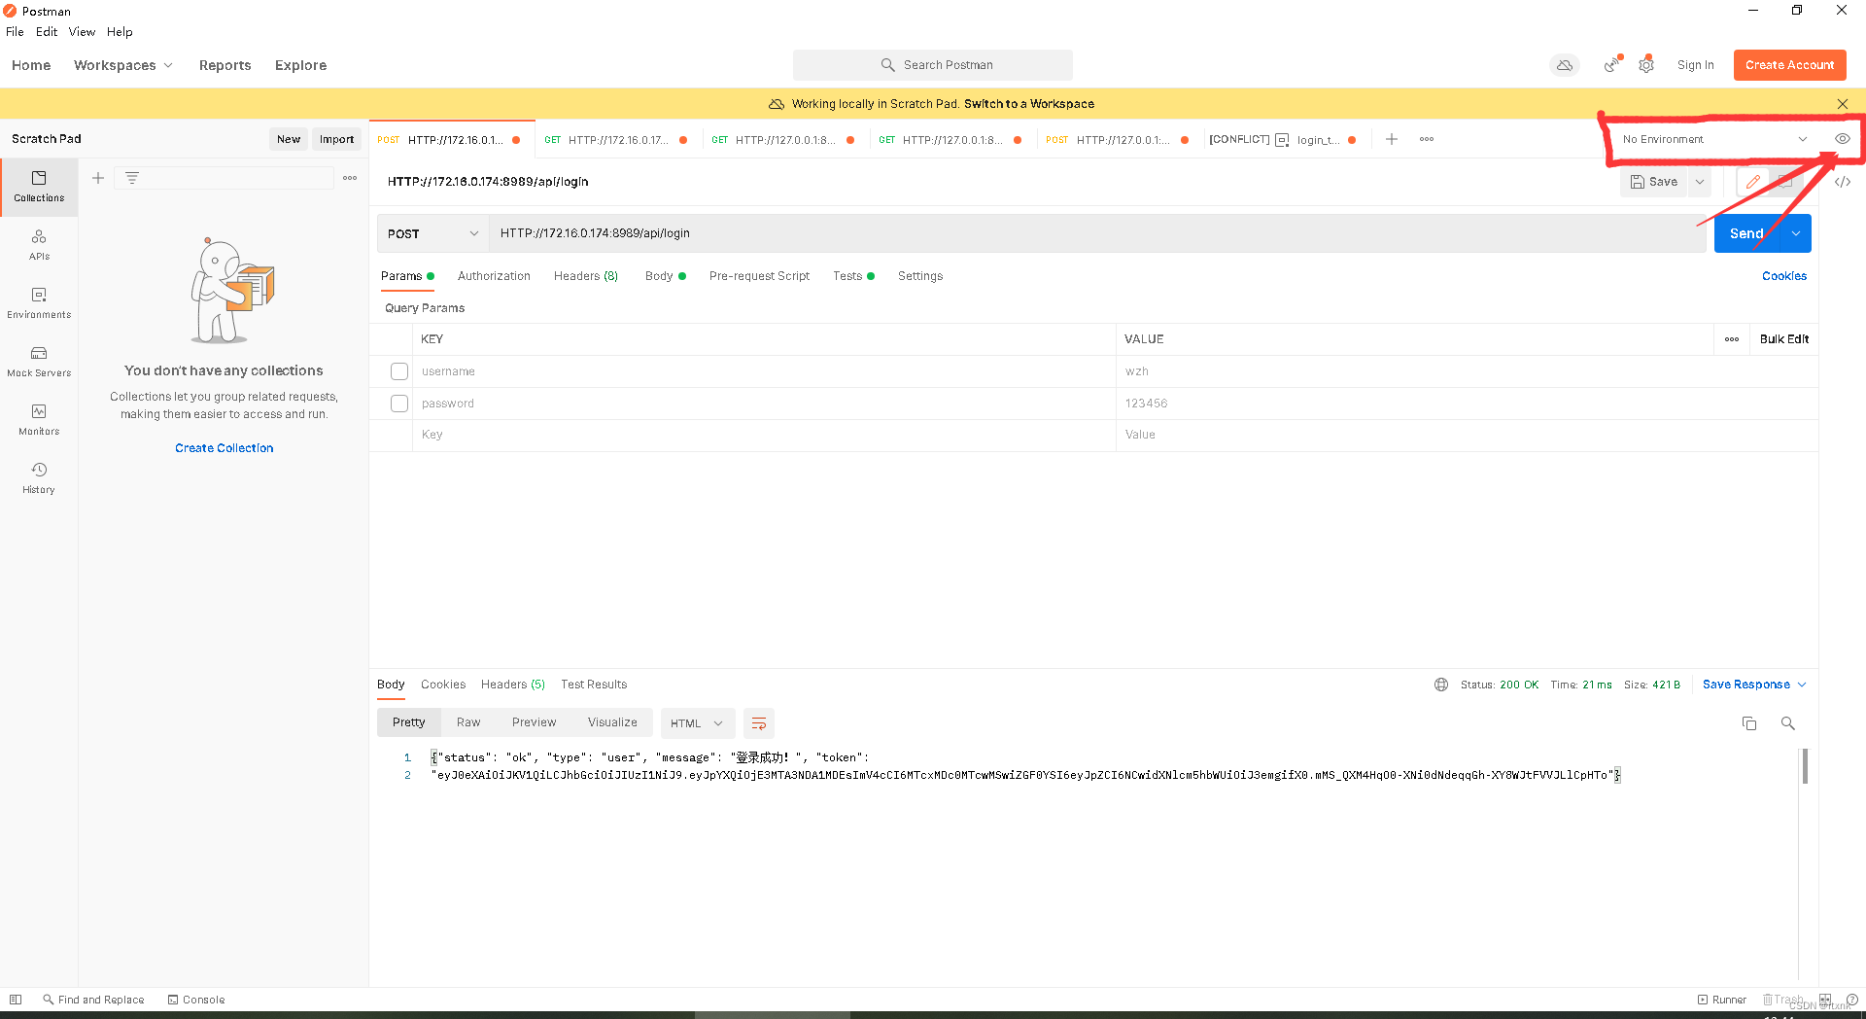
Task: Expand the Workspaces dropdown
Action: point(123,65)
